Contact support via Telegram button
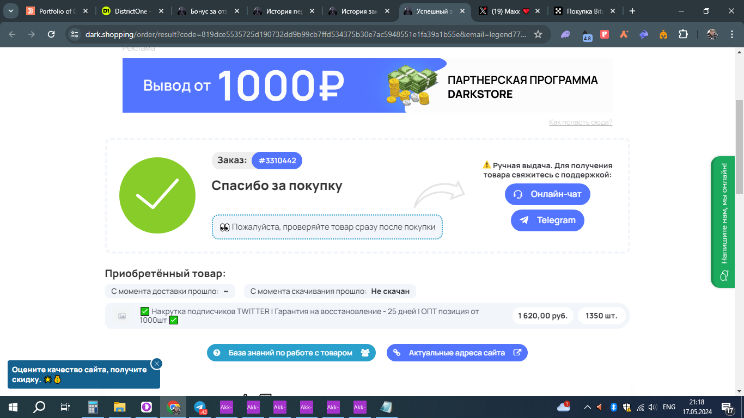Screen dimensions: 744x418 click(x=547, y=220)
